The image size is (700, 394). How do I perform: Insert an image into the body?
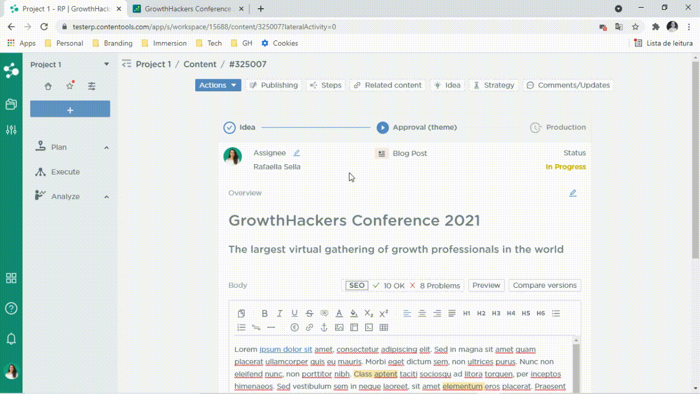point(339,327)
